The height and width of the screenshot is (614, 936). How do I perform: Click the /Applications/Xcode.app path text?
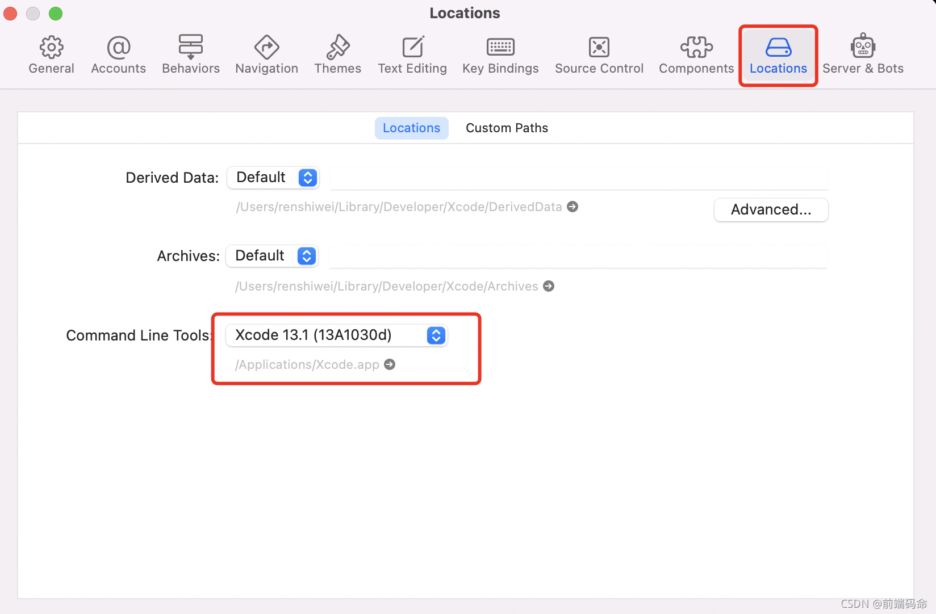coord(307,364)
